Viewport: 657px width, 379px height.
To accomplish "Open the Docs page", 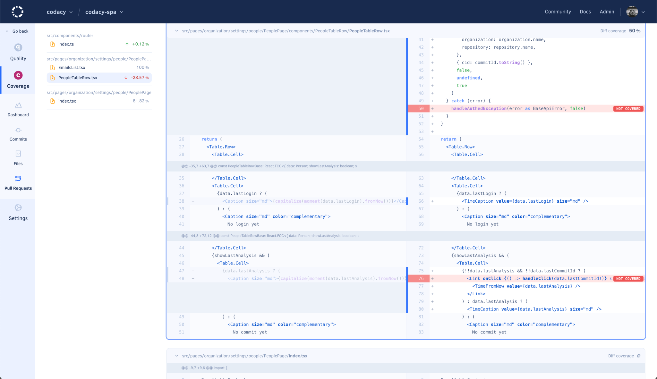I will pos(585,12).
